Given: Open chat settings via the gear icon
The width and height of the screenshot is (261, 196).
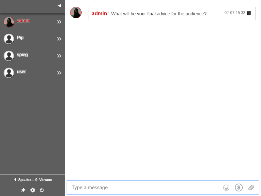Looking at the screenshot, I should (33, 190).
